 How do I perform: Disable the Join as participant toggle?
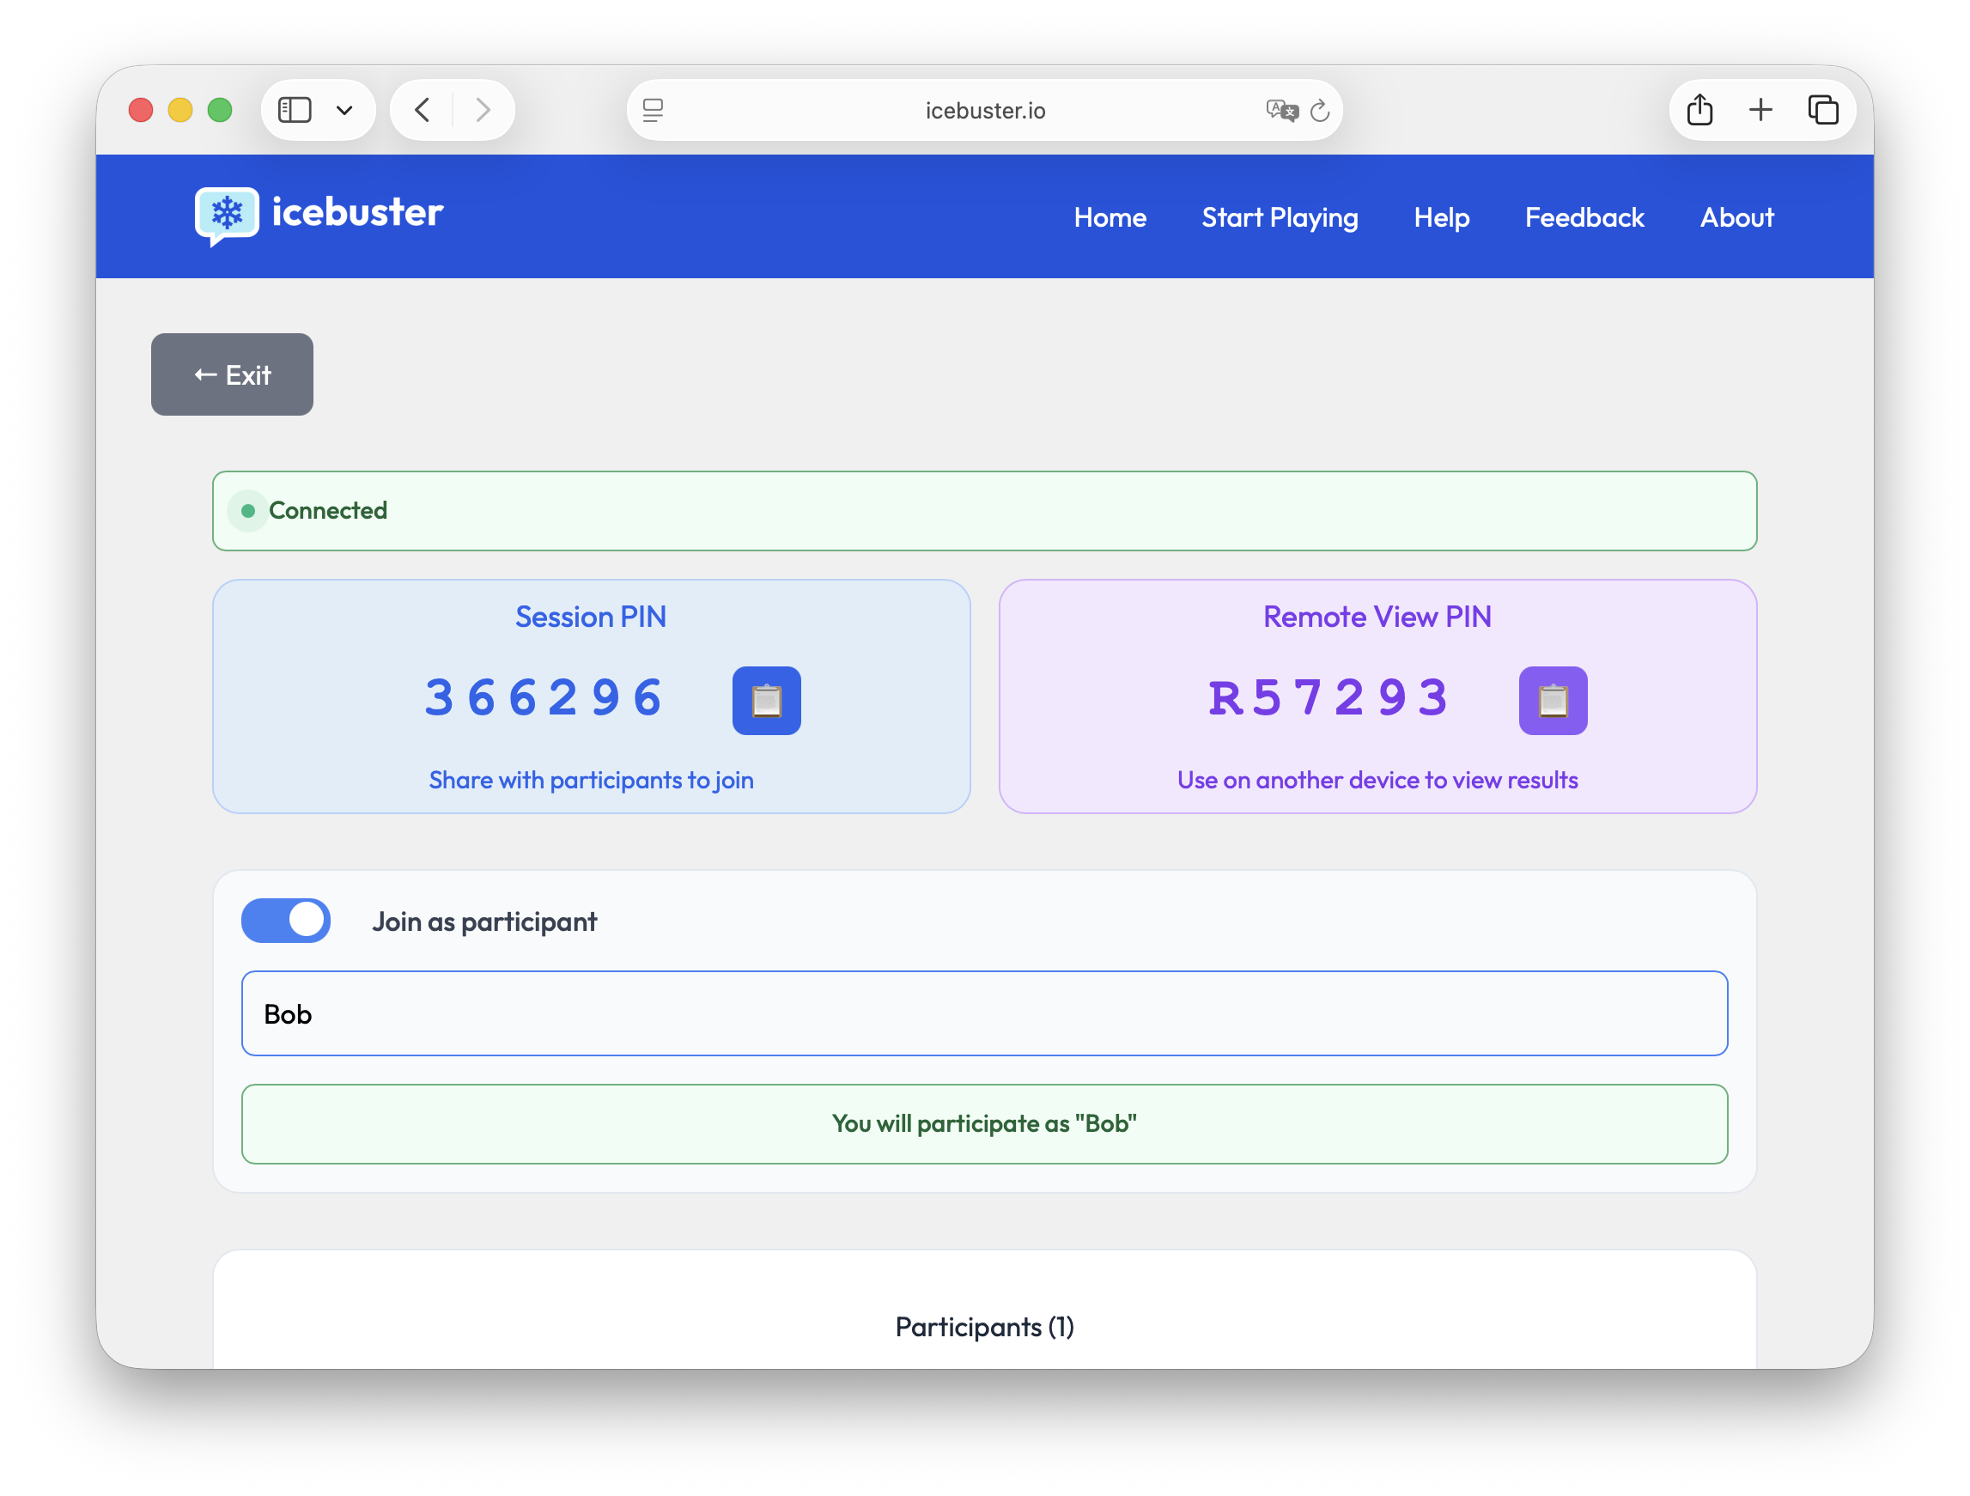[286, 921]
